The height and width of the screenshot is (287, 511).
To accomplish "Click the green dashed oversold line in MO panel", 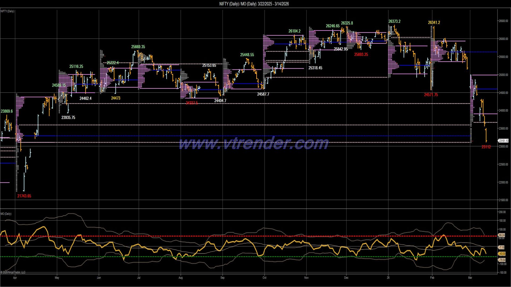I will pos(186,257).
